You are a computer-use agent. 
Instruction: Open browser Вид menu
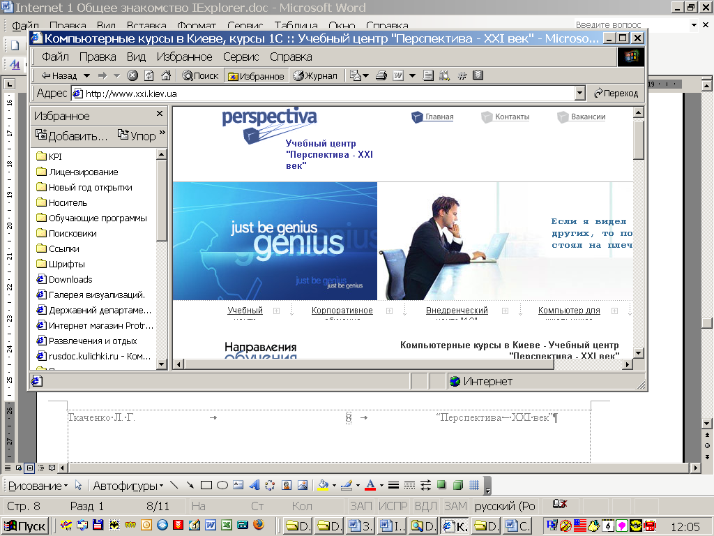136,57
